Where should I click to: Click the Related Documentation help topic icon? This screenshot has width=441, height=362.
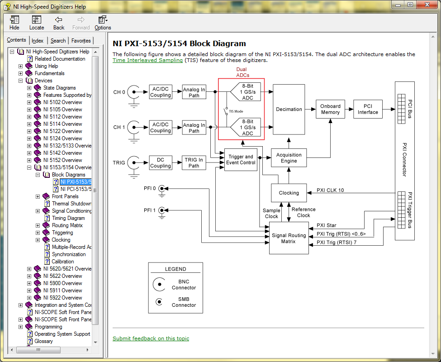point(30,59)
